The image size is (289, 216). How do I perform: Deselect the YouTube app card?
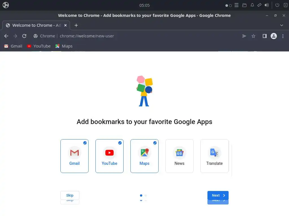110,156
